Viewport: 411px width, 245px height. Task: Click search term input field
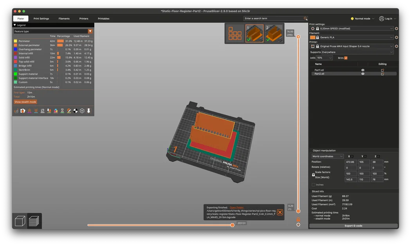(x=273, y=18)
